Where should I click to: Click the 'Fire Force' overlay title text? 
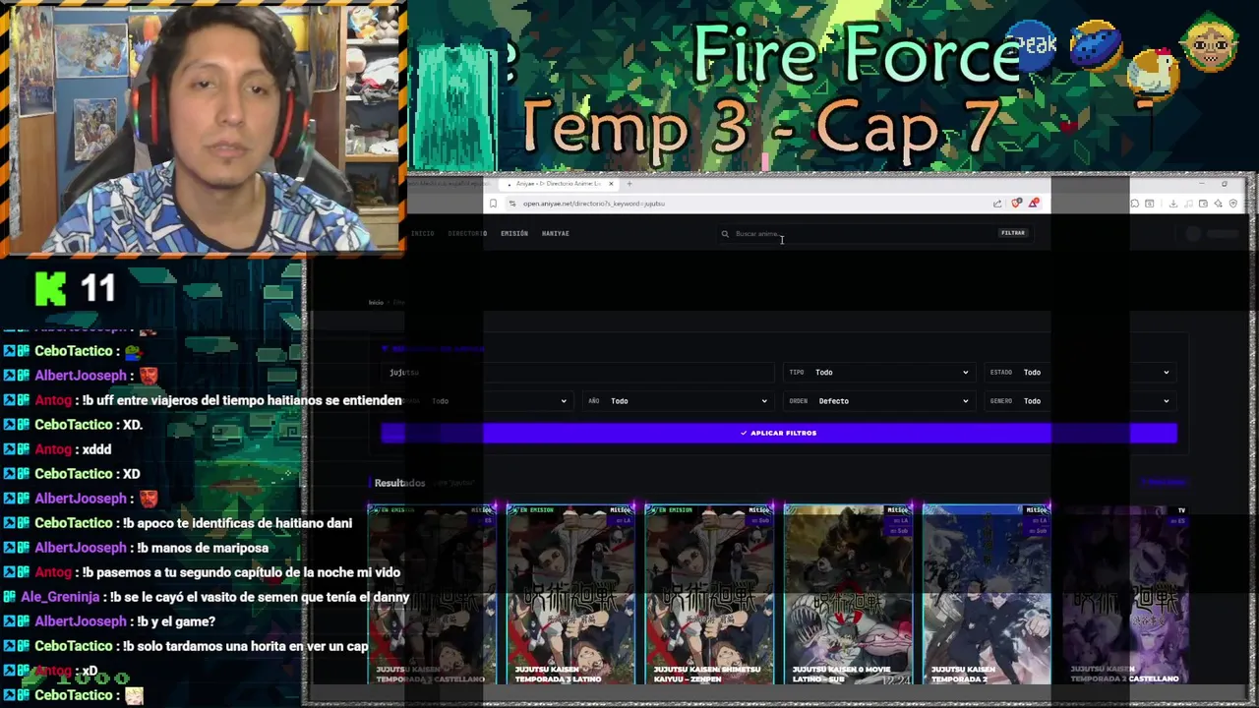[x=856, y=54]
